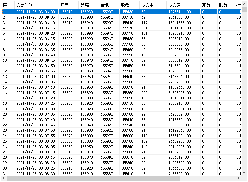Select row with time 2021/11/25 03:08:15
Screen dimensions: 248x182
pos(122,157)
